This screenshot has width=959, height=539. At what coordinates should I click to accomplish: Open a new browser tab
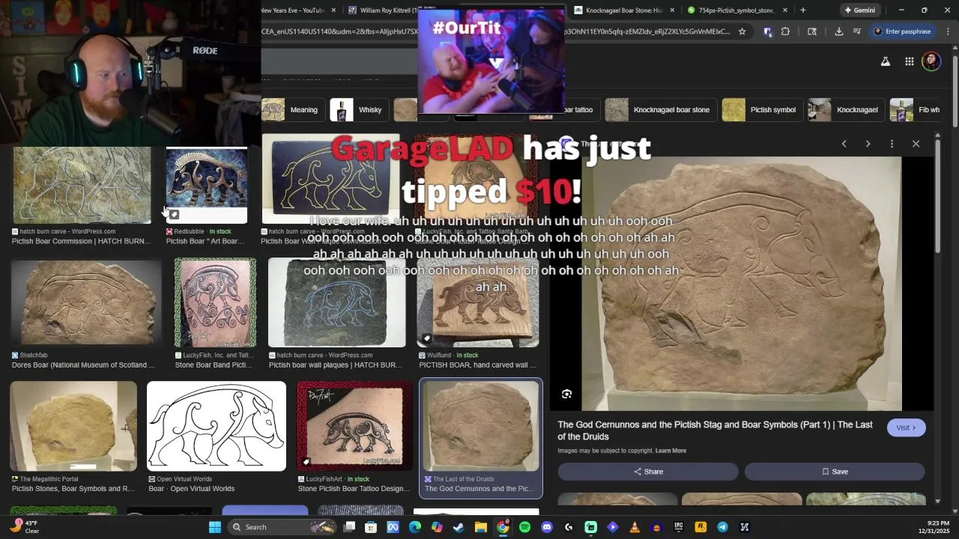click(x=802, y=10)
